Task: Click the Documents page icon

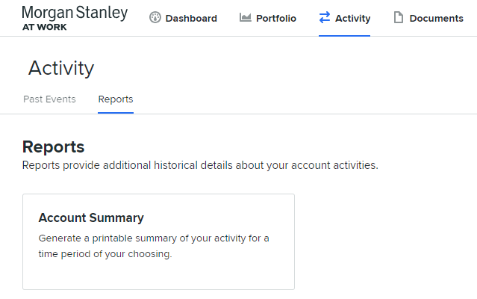Action: [x=399, y=18]
